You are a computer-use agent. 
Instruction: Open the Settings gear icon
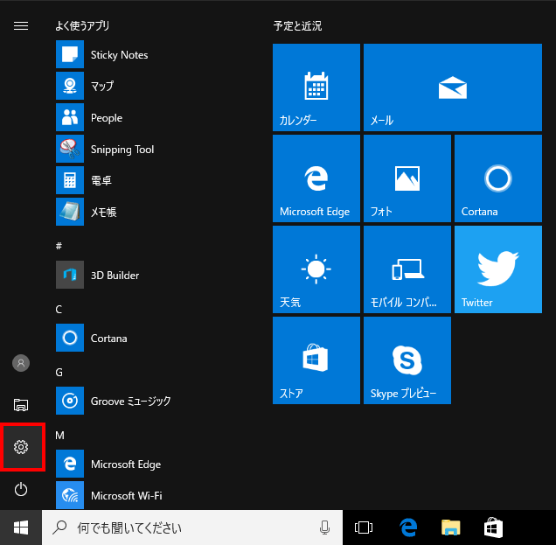click(x=22, y=447)
